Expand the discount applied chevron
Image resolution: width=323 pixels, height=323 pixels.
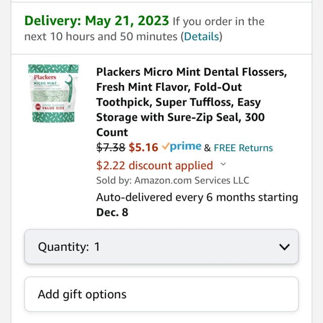pos(224,165)
